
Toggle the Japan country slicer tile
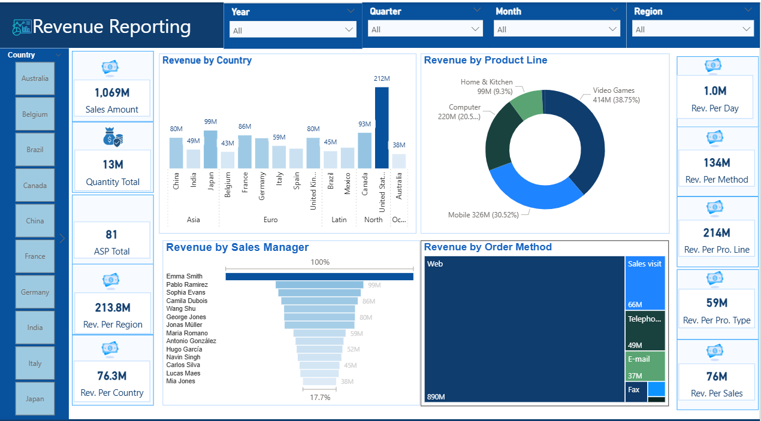[35, 399]
